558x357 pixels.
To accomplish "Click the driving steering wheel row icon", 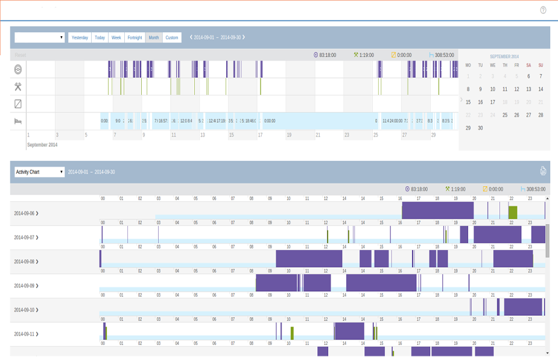I will pyautogui.click(x=18, y=69).
